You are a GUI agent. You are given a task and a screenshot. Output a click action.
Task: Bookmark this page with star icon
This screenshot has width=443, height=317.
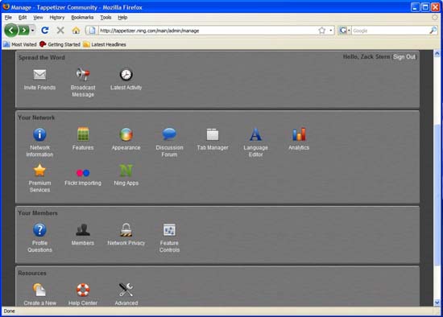[x=322, y=31]
